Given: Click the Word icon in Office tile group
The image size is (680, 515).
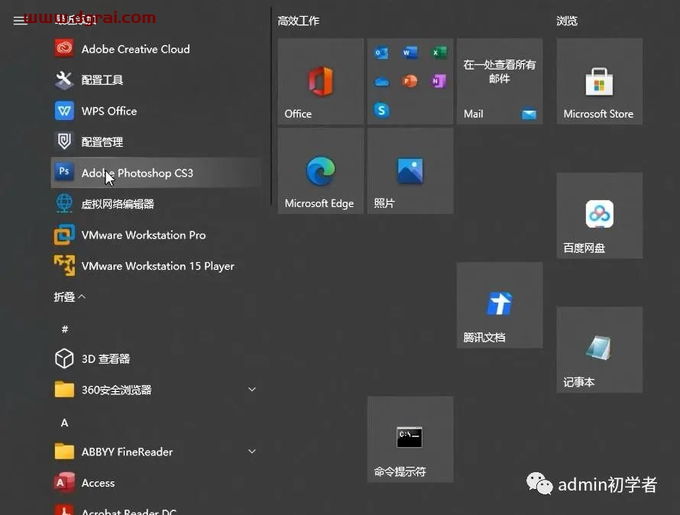Looking at the screenshot, I should point(410,53).
